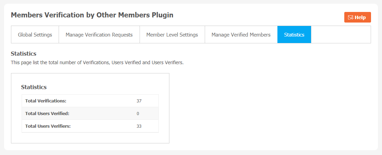
Task: Open the Manage Verification Requests tab
Action: [99, 35]
